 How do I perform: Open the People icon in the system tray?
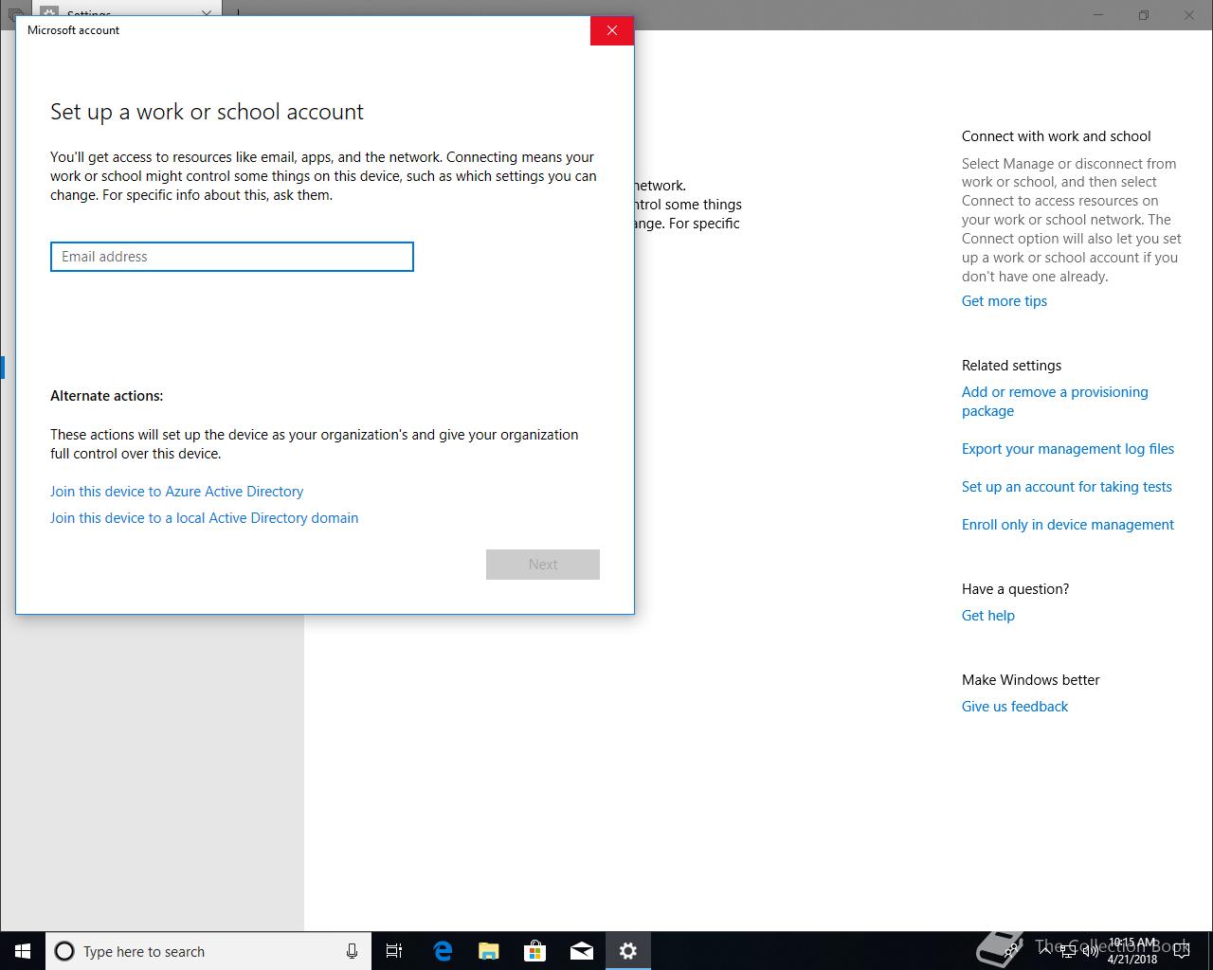1010,951
